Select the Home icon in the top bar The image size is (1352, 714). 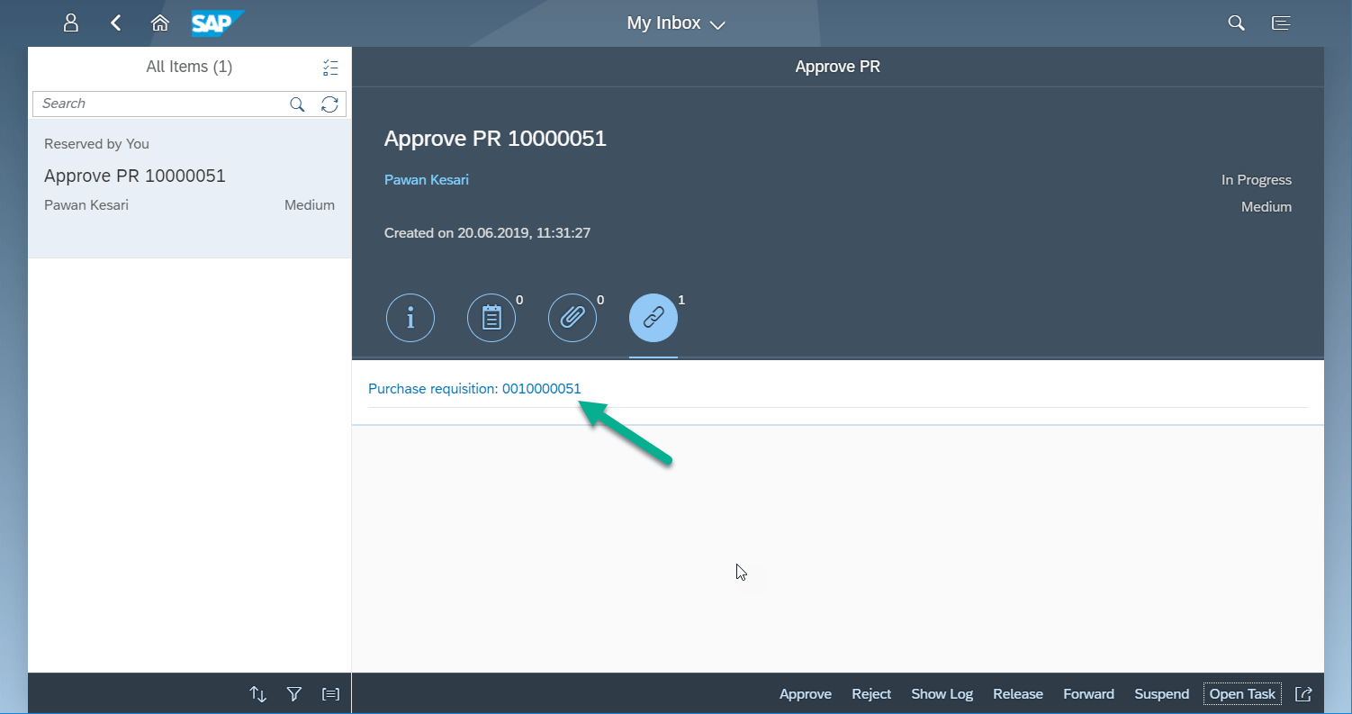[x=160, y=23]
